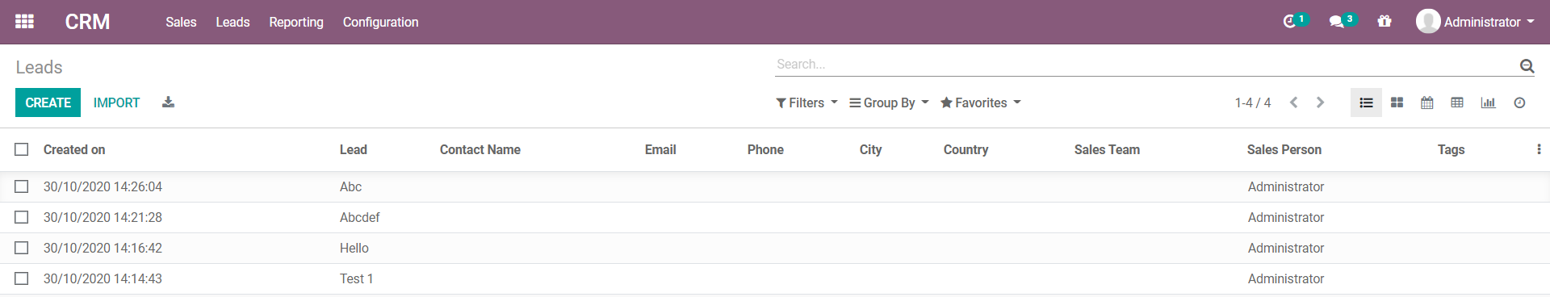Tick the select-all leads checkbox

(22, 149)
